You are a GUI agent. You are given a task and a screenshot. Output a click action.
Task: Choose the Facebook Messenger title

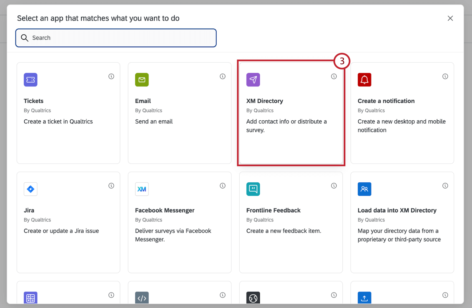(165, 210)
